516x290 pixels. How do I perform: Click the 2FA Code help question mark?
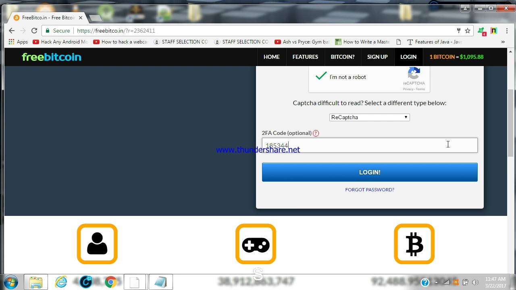[316, 133]
